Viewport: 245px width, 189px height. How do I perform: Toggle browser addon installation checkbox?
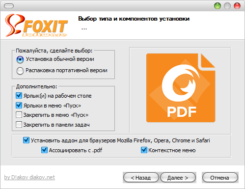coord(26,140)
